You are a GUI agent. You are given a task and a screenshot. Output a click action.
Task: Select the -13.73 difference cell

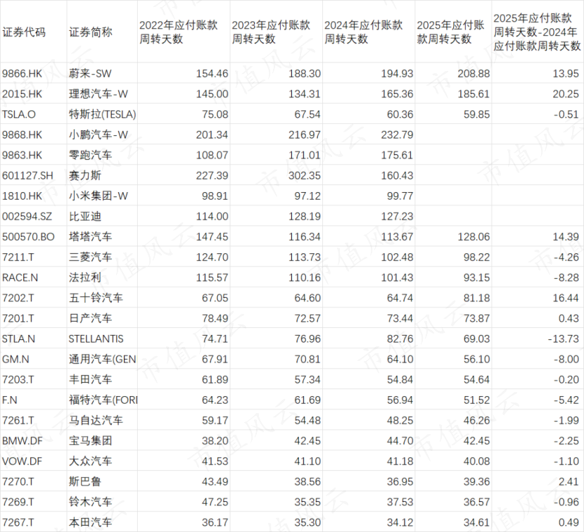(x=566, y=339)
